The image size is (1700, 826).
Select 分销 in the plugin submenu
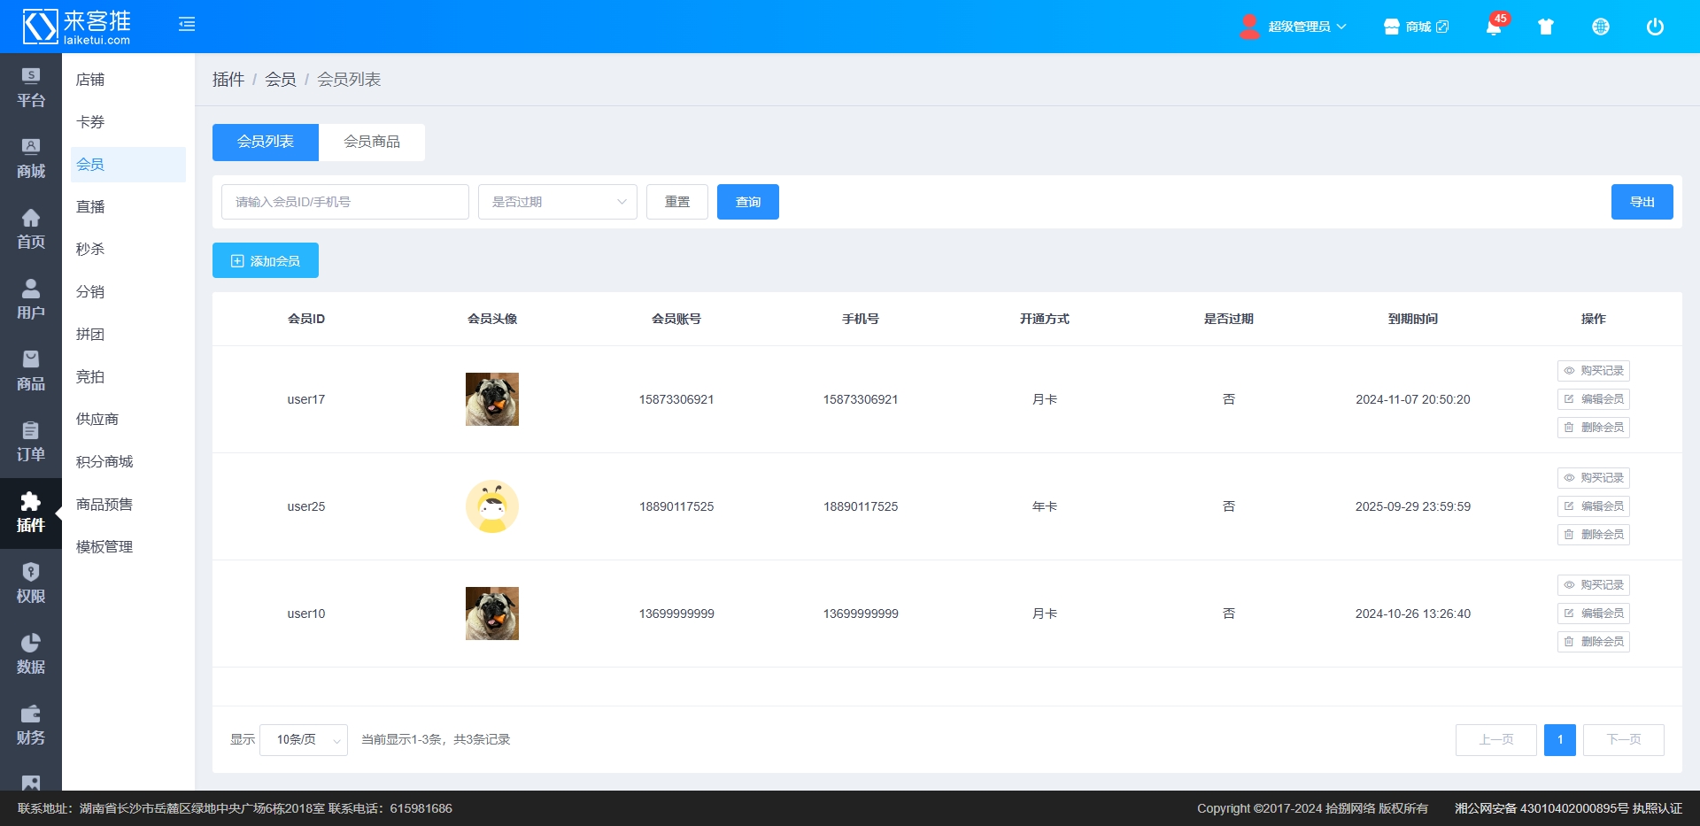(90, 292)
